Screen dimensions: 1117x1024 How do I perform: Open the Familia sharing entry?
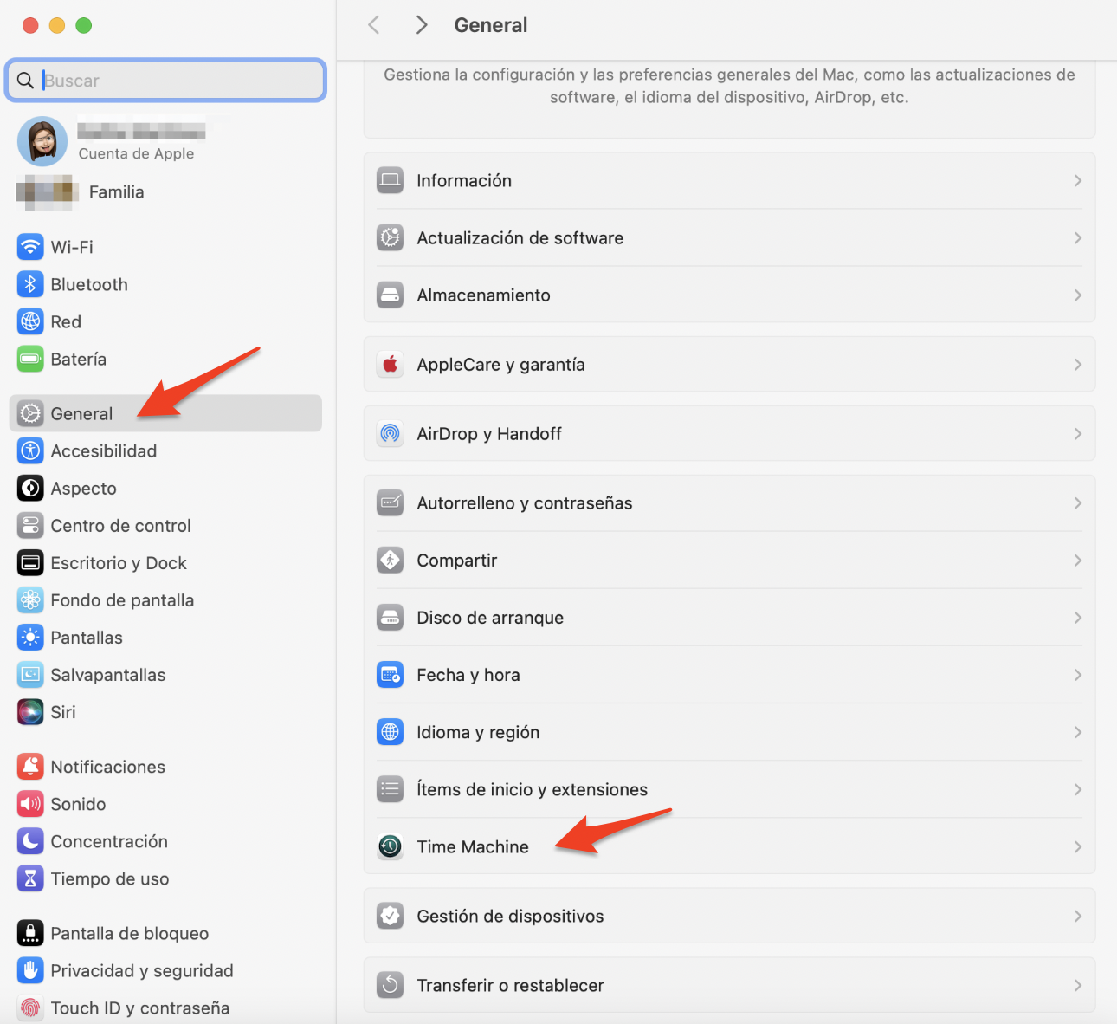pyautogui.click(x=81, y=192)
